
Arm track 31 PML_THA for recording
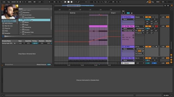coord(156,26)
